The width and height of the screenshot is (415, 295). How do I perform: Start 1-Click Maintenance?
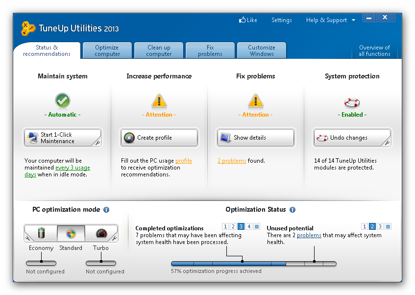63,138
